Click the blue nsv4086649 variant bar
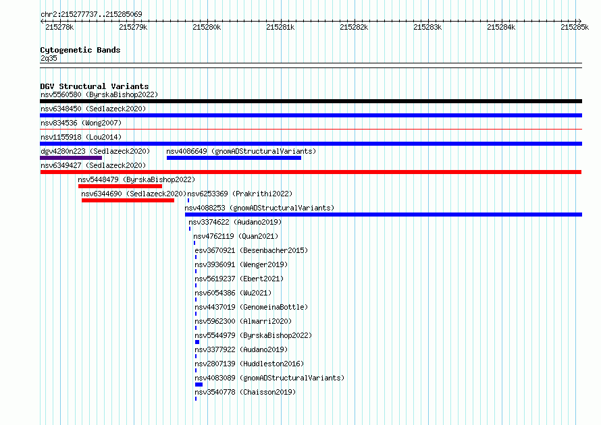 point(234,158)
